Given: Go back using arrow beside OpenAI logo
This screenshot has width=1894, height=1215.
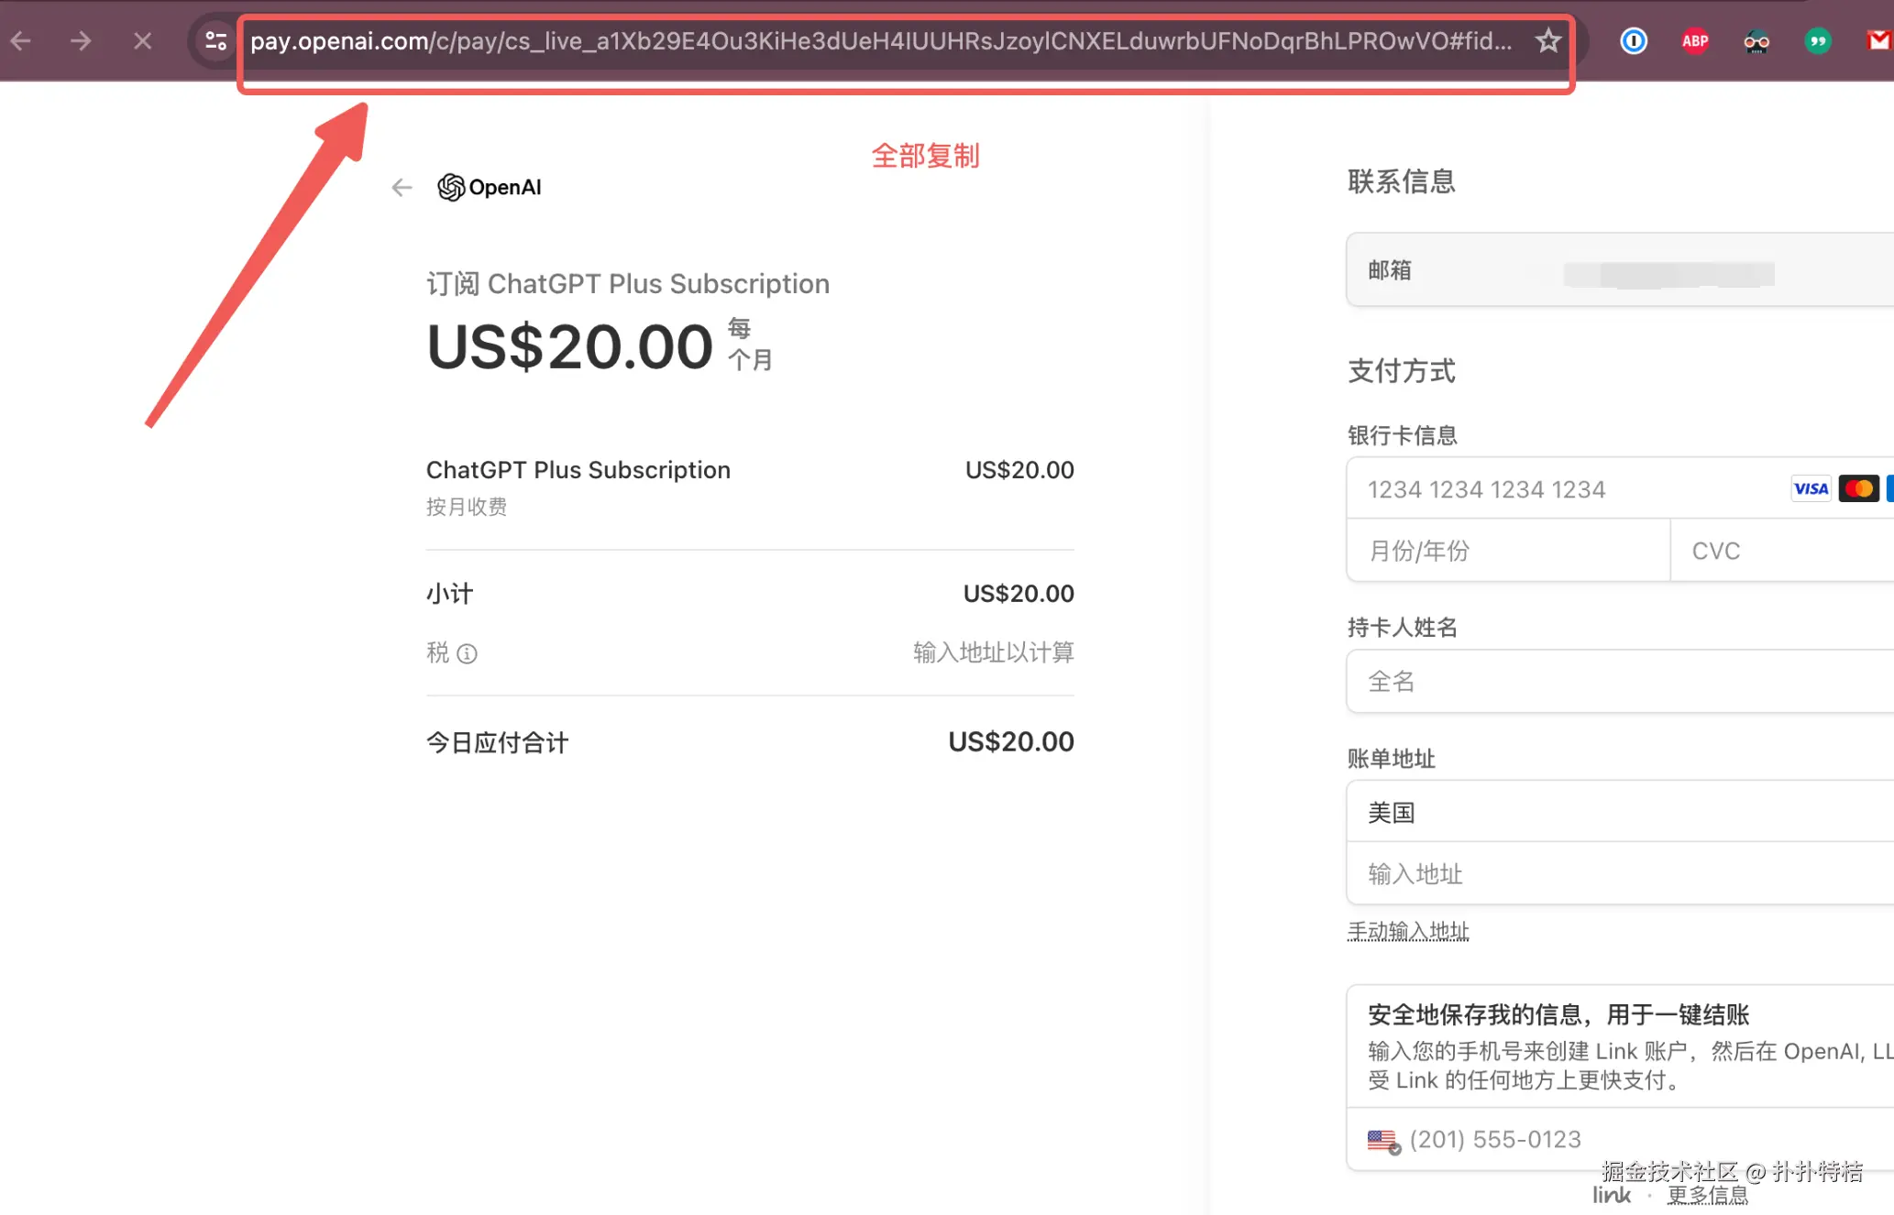Looking at the screenshot, I should (402, 188).
